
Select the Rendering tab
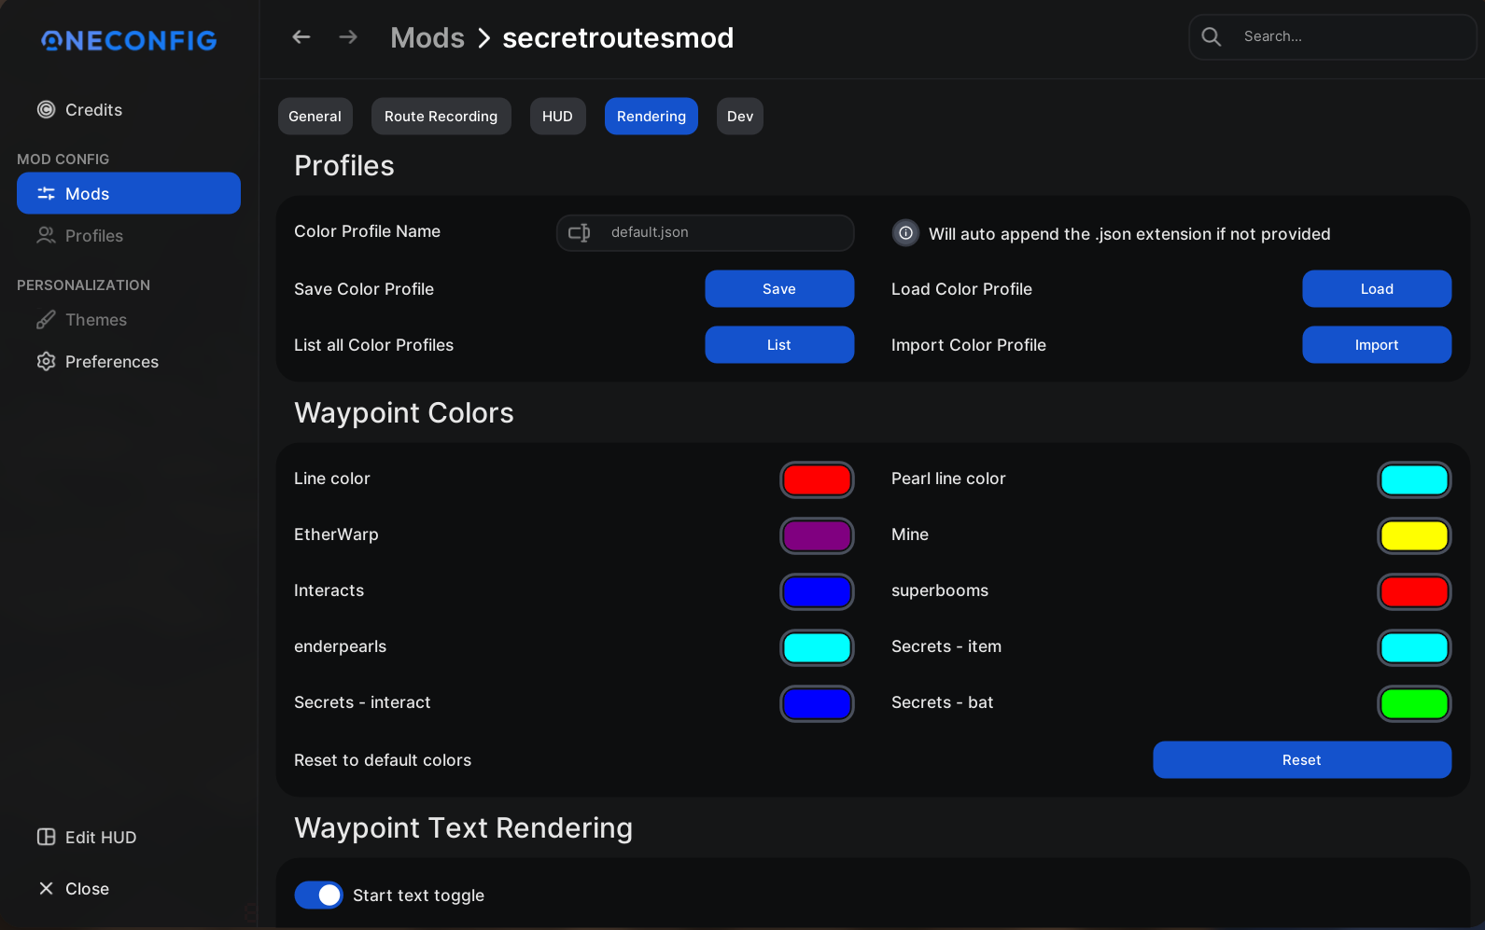[651, 117]
